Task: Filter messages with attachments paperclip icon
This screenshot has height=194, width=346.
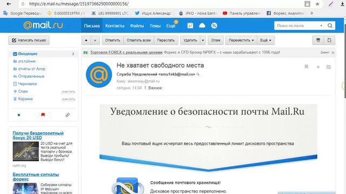Action: (x=68, y=115)
